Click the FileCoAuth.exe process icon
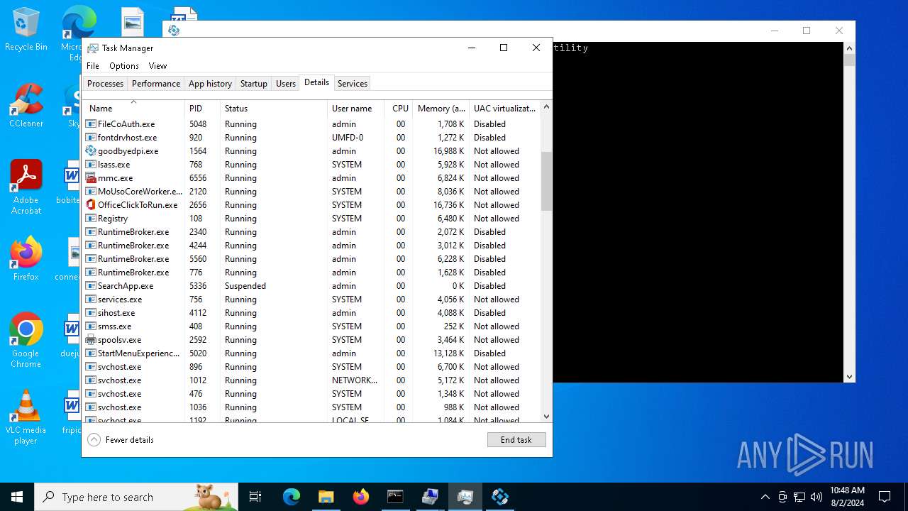908x511 pixels. tap(91, 124)
